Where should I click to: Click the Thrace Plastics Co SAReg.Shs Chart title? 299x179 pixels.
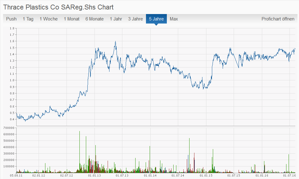click(58, 7)
